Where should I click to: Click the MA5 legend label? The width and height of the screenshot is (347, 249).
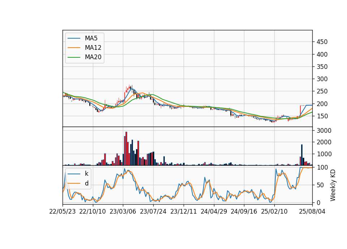point(91,38)
